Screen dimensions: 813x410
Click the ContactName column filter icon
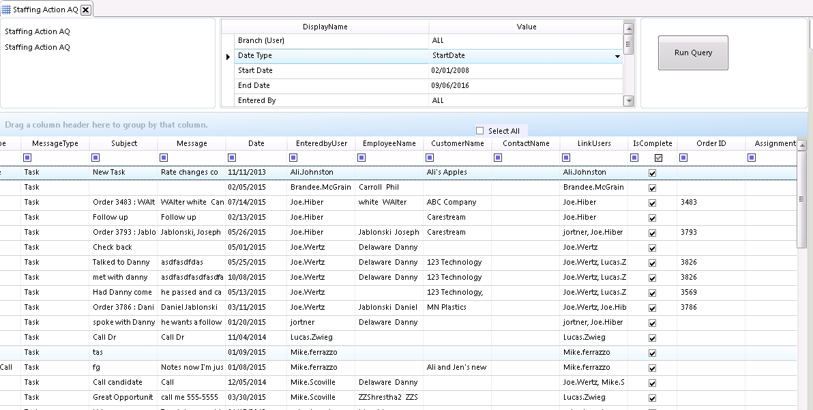pyautogui.click(x=498, y=158)
